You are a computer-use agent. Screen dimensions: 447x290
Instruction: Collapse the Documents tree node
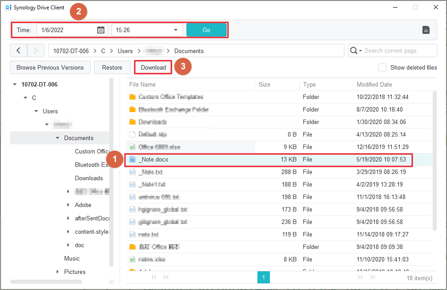[58, 138]
